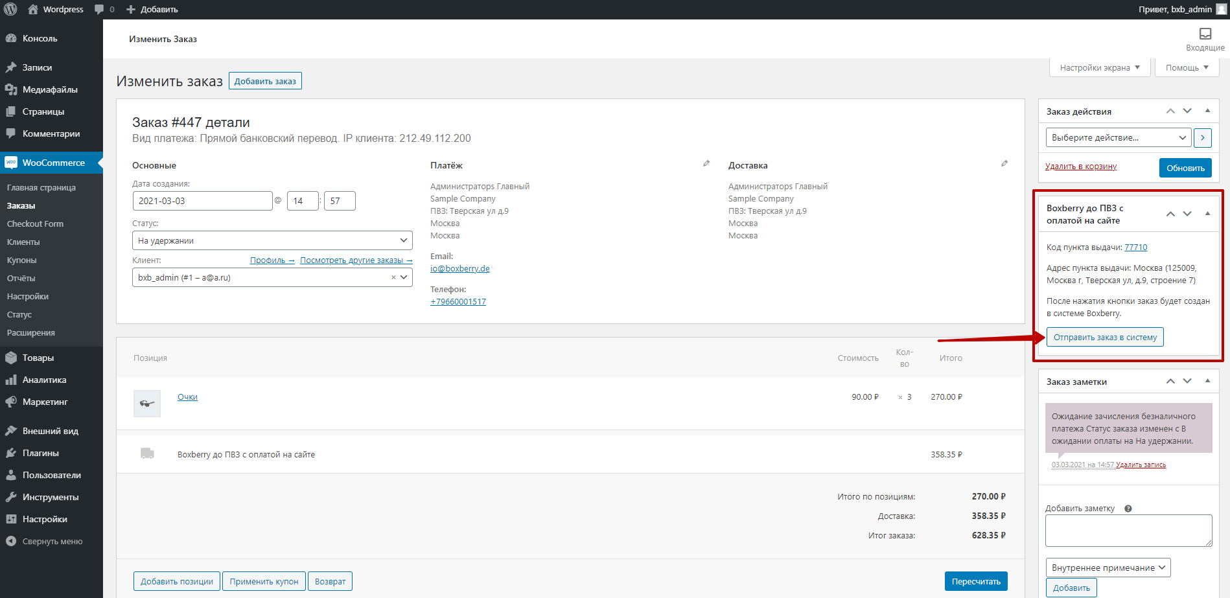Focus the Добавить заметку textarea
1230x598 pixels.
[x=1128, y=531]
